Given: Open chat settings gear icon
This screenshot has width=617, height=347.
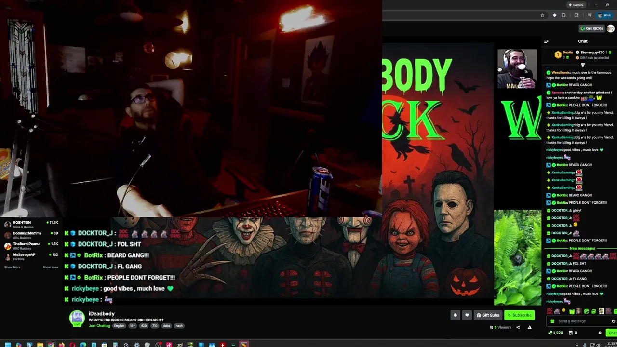Looking at the screenshot, I should pyautogui.click(x=600, y=333).
